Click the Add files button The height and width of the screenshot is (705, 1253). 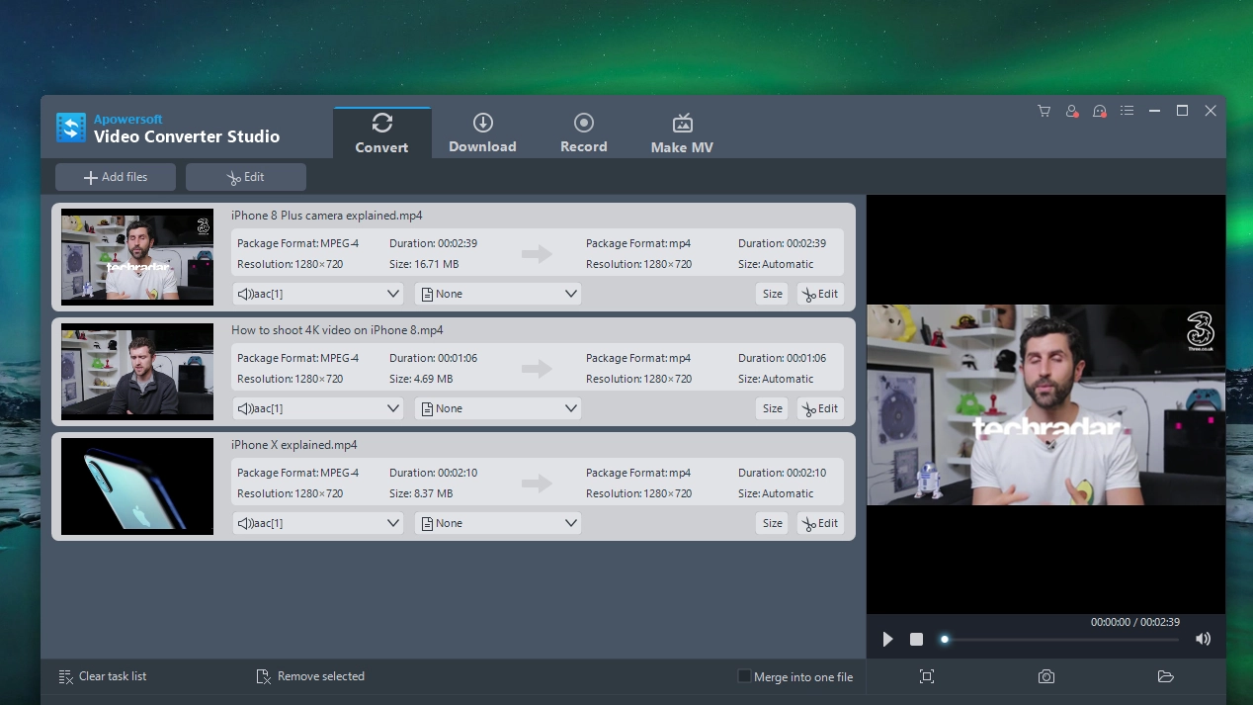pyautogui.click(x=116, y=177)
